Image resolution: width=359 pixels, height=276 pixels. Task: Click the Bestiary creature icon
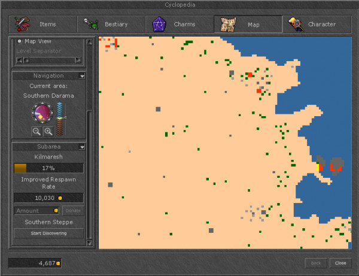91,24
